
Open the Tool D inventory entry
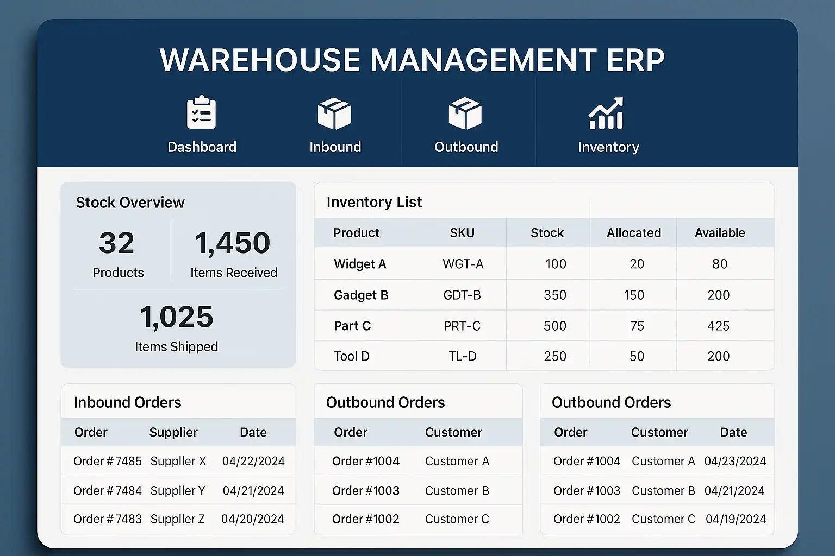coord(352,356)
